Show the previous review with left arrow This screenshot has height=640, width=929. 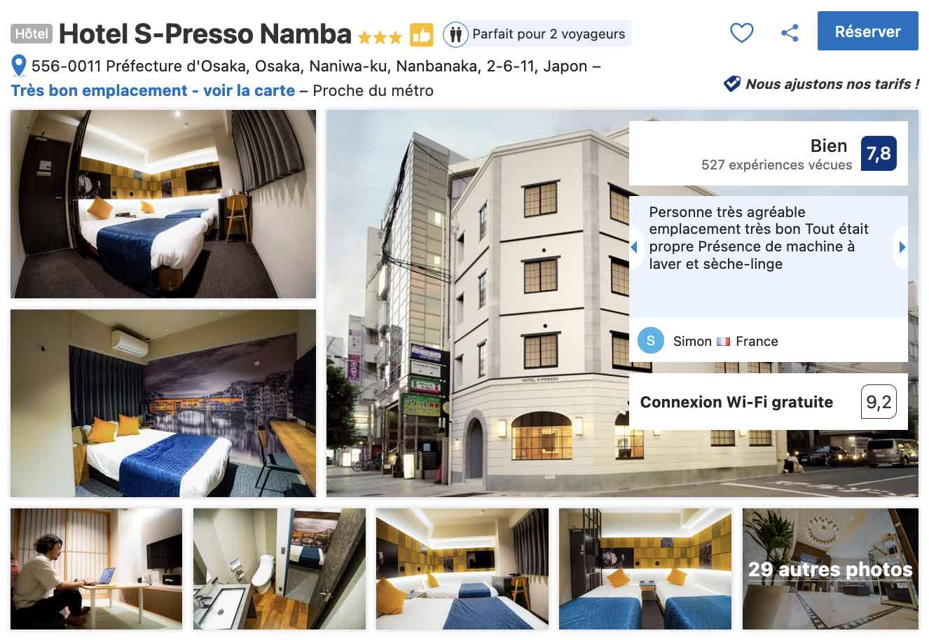tap(635, 247)
